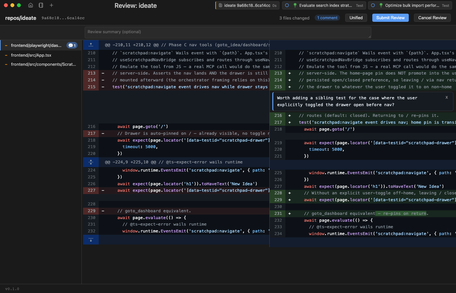Click right line number 217 added test line
The height and width of the screenshot is (293, 456).
[278, 122]
